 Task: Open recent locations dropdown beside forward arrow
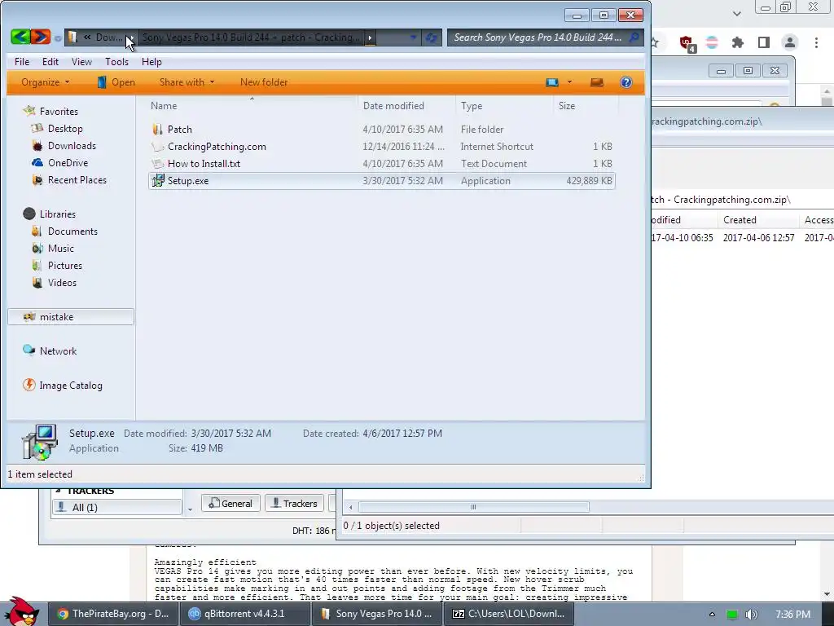[58, 37]
